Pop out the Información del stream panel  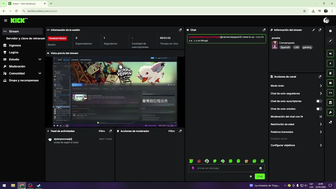tap(320, 30)
